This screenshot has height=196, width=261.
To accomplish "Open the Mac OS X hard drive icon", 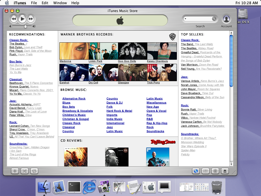I will 243,14.
